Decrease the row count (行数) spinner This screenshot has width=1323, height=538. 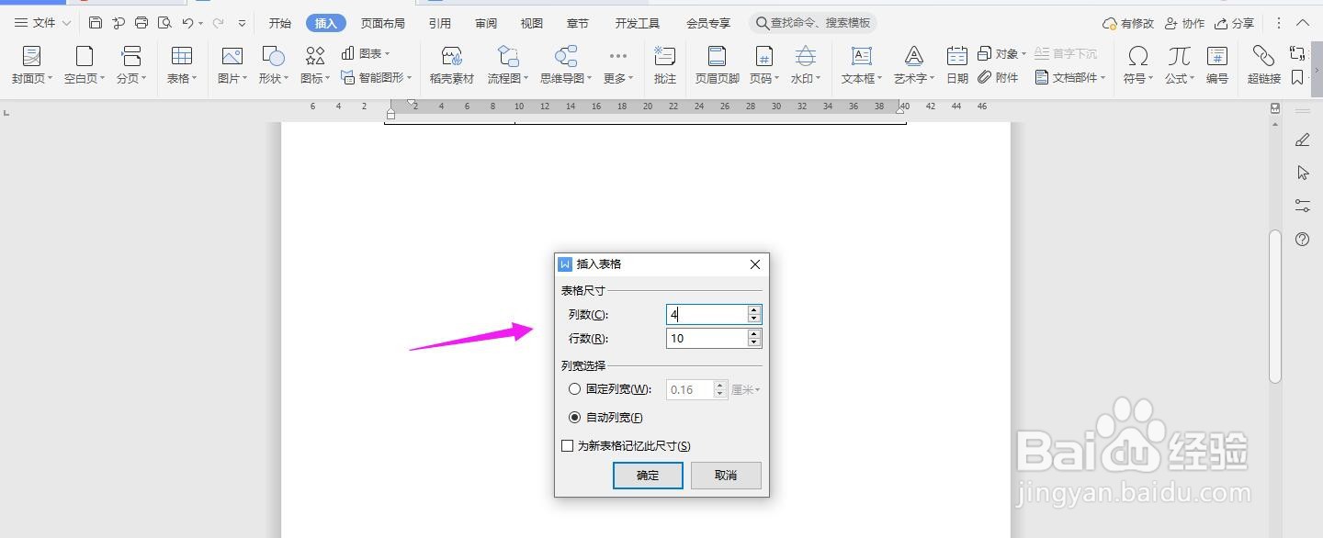click(754, 342)
